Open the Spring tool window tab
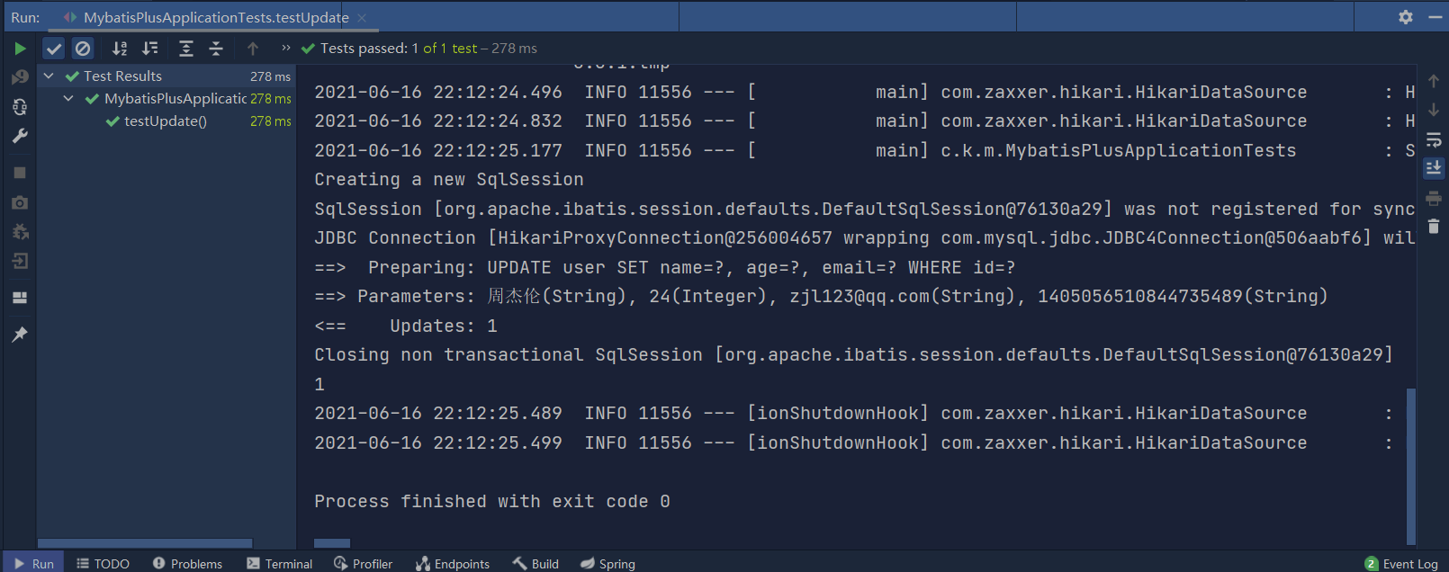This screenshot has height=572, width=1449. [x=608, y=563]
